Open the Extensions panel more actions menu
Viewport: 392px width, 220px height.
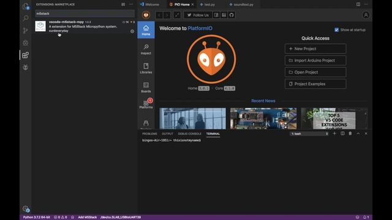(x=131, y=4)
